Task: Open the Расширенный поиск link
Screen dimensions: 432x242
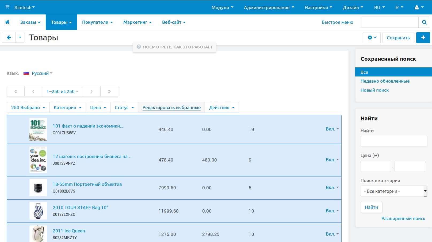Action: (403, 218)
